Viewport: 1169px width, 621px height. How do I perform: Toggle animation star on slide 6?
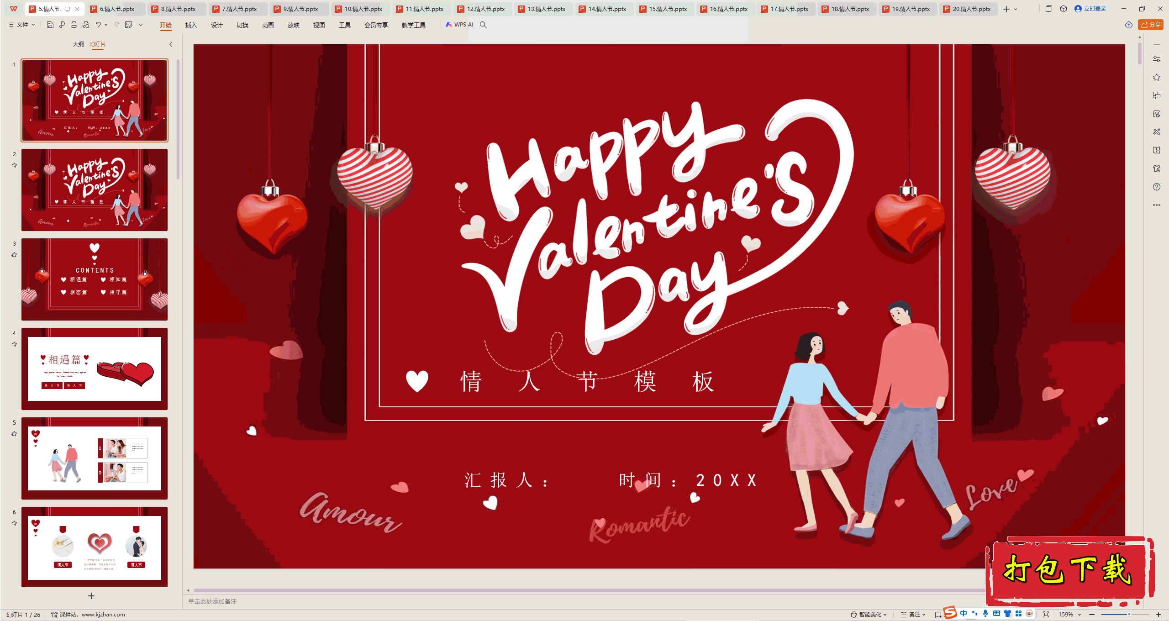(x=14, y=523)
